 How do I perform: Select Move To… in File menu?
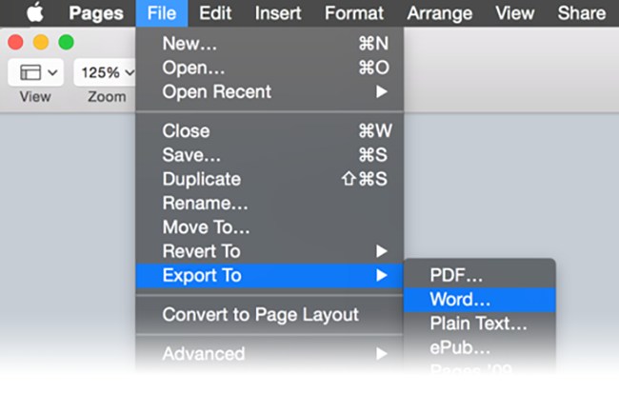[x=270, y=227]
